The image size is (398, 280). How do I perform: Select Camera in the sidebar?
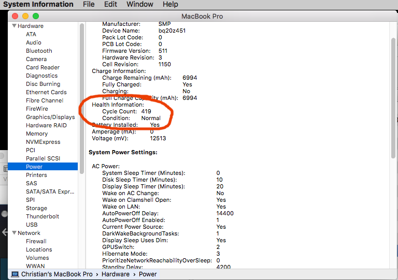click(x=36, y=59)
